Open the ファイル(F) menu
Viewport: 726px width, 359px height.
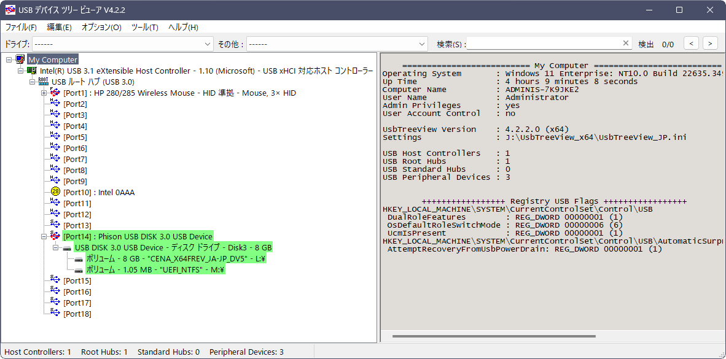point(21,27)
